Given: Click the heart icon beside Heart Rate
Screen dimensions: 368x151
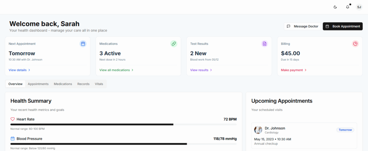Looking at the screenshot, I should 13,119.
